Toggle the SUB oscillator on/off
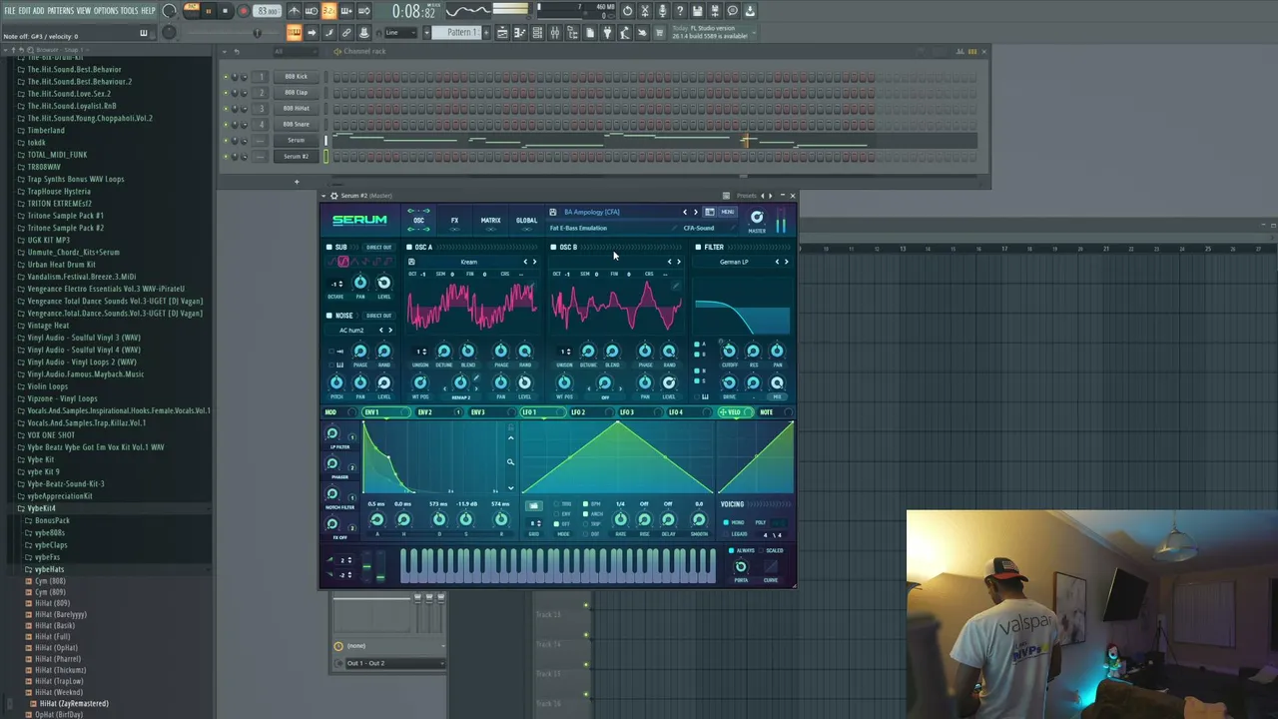The width and height of the screenshot is (1278, 719). click(x=329, y=248)
